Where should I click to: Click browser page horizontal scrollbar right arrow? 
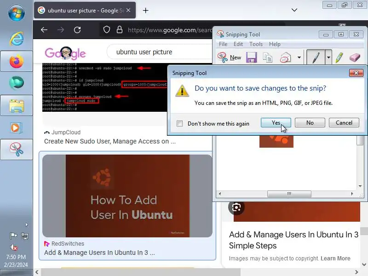[x=356, y=272]
